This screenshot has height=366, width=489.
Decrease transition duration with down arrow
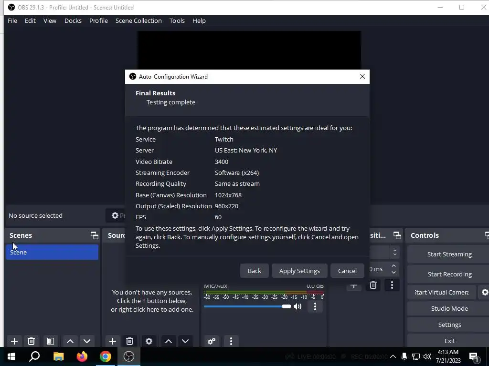(393, 272)
